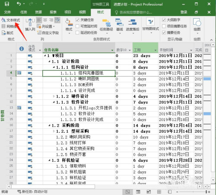Toggle the 大纲数字 checkbox
Image resolution: width=216 pixels, height=195 pixels.
[x=164, y=20]
